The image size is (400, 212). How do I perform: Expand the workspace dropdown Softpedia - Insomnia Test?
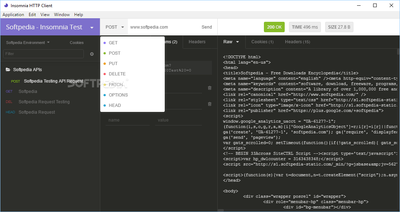tap(50, 27)
